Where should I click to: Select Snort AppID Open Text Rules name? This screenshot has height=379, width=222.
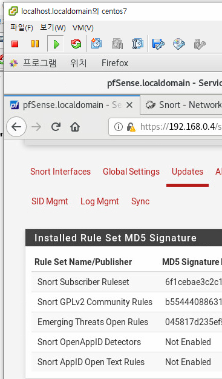tap(91, 362)
